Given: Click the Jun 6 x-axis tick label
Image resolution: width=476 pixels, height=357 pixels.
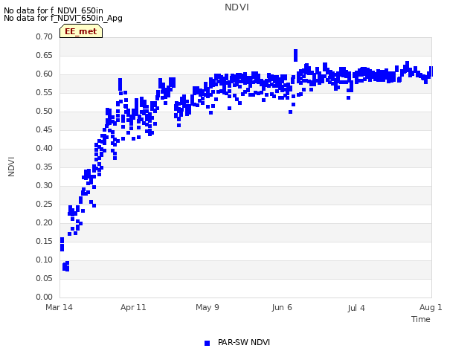Looking at the screenshot, I should 282,307.
